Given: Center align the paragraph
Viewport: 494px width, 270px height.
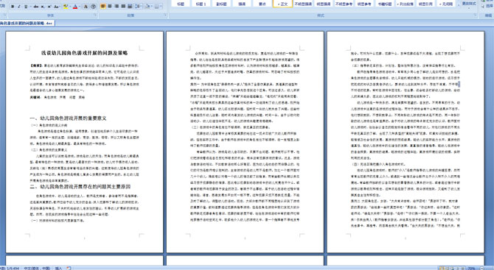Looking at the screenshot, I should (x=110, y=6).
